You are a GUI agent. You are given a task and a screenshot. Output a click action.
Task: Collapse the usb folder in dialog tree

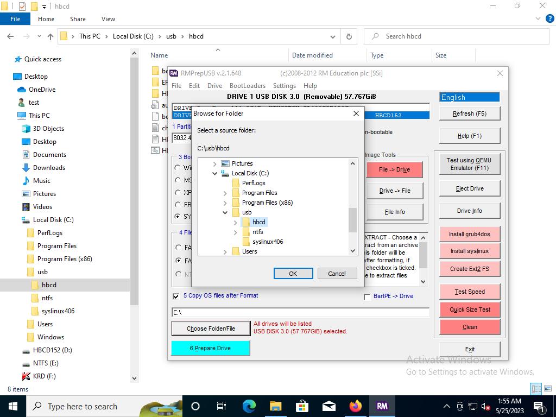click(x=225, y=213)
